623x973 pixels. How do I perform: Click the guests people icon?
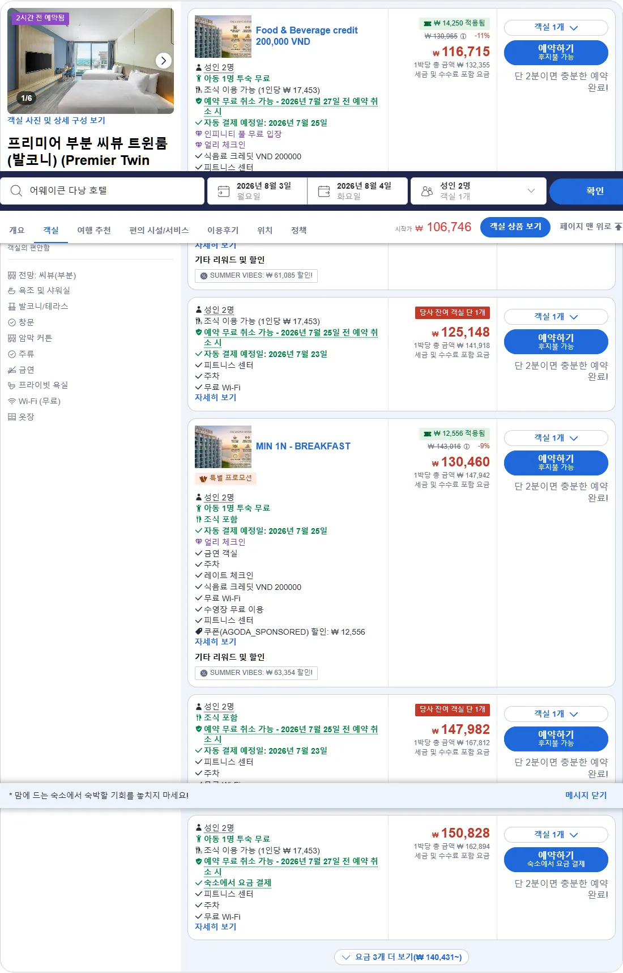(x=427, y=192)
